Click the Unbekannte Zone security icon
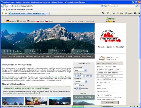This screenshot has height=108, width=141. click(101, 107)
